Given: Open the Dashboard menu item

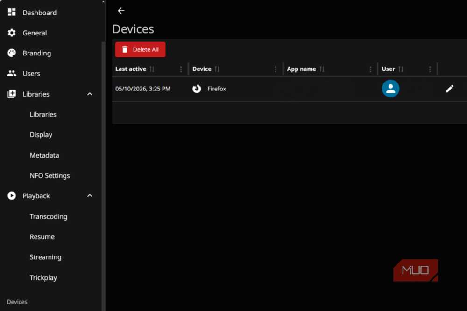Looking at the screenshot, I should click(50, 13).
